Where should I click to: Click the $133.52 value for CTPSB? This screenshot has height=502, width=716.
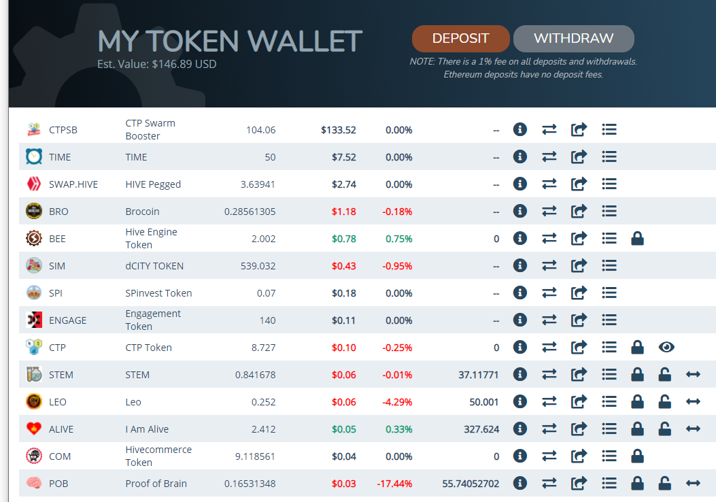click(x=338, y=130)
